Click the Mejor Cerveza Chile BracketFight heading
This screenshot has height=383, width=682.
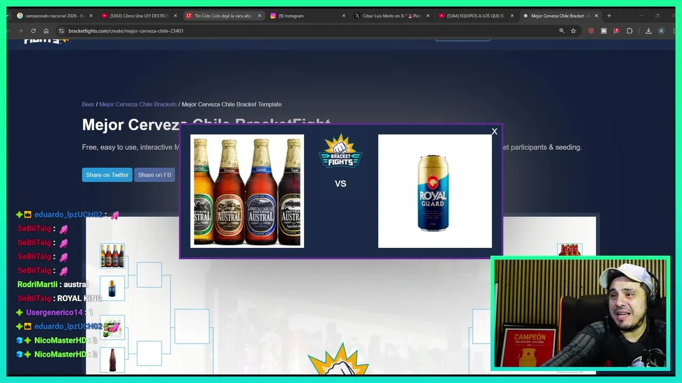click(206, 124)
